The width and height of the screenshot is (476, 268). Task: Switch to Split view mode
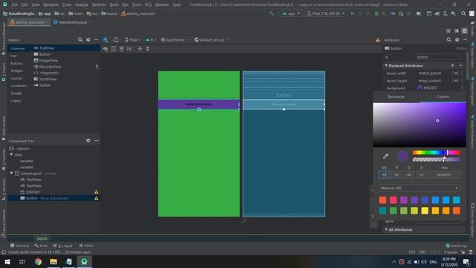pyautogui.click(x=456, y=31)
